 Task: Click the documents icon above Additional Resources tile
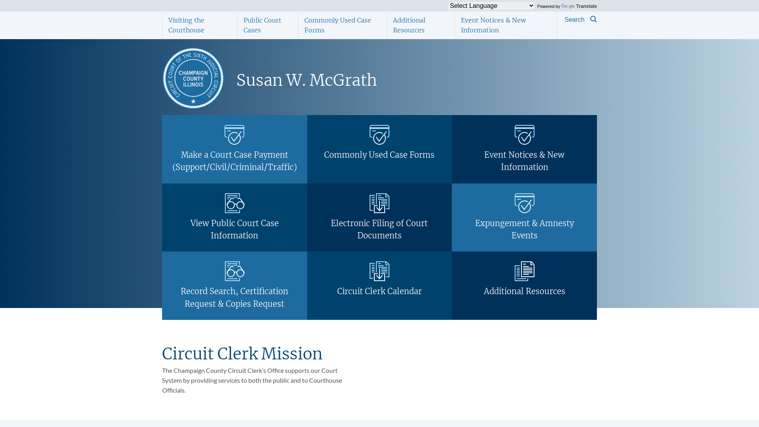tap(525, 271)
